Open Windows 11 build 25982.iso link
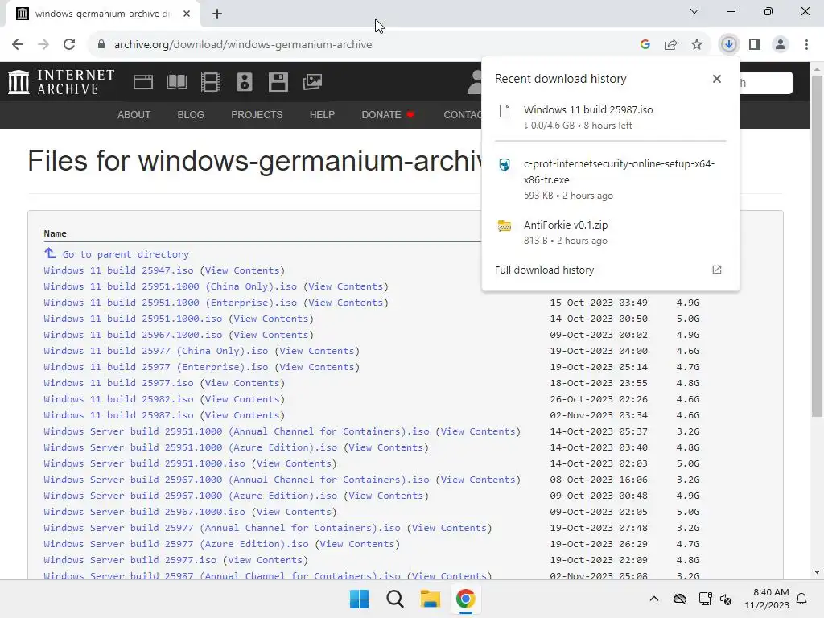The image size is (824, 618). coord(118,399)
